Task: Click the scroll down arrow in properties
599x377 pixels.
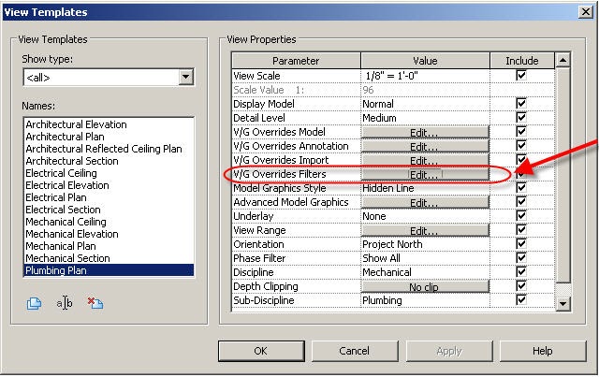Action: pyautogui.click(x=562, y=304)
